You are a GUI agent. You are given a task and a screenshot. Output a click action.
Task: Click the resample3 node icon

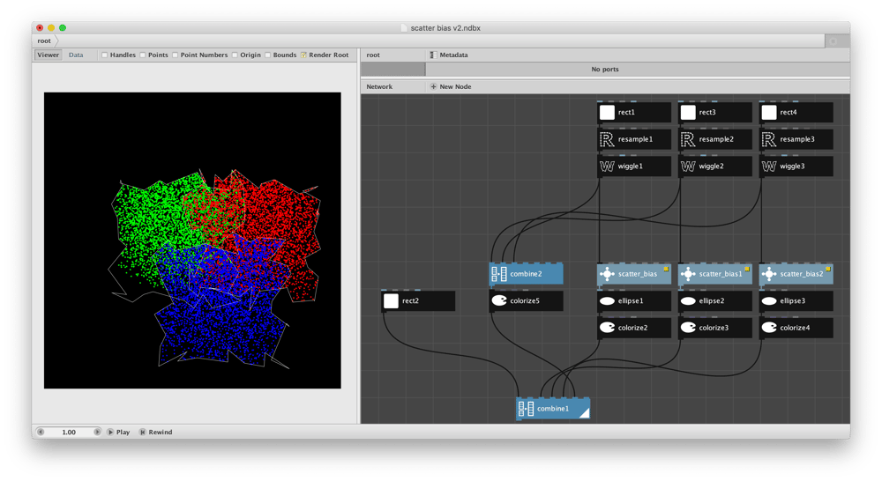(x=769, y=139)
